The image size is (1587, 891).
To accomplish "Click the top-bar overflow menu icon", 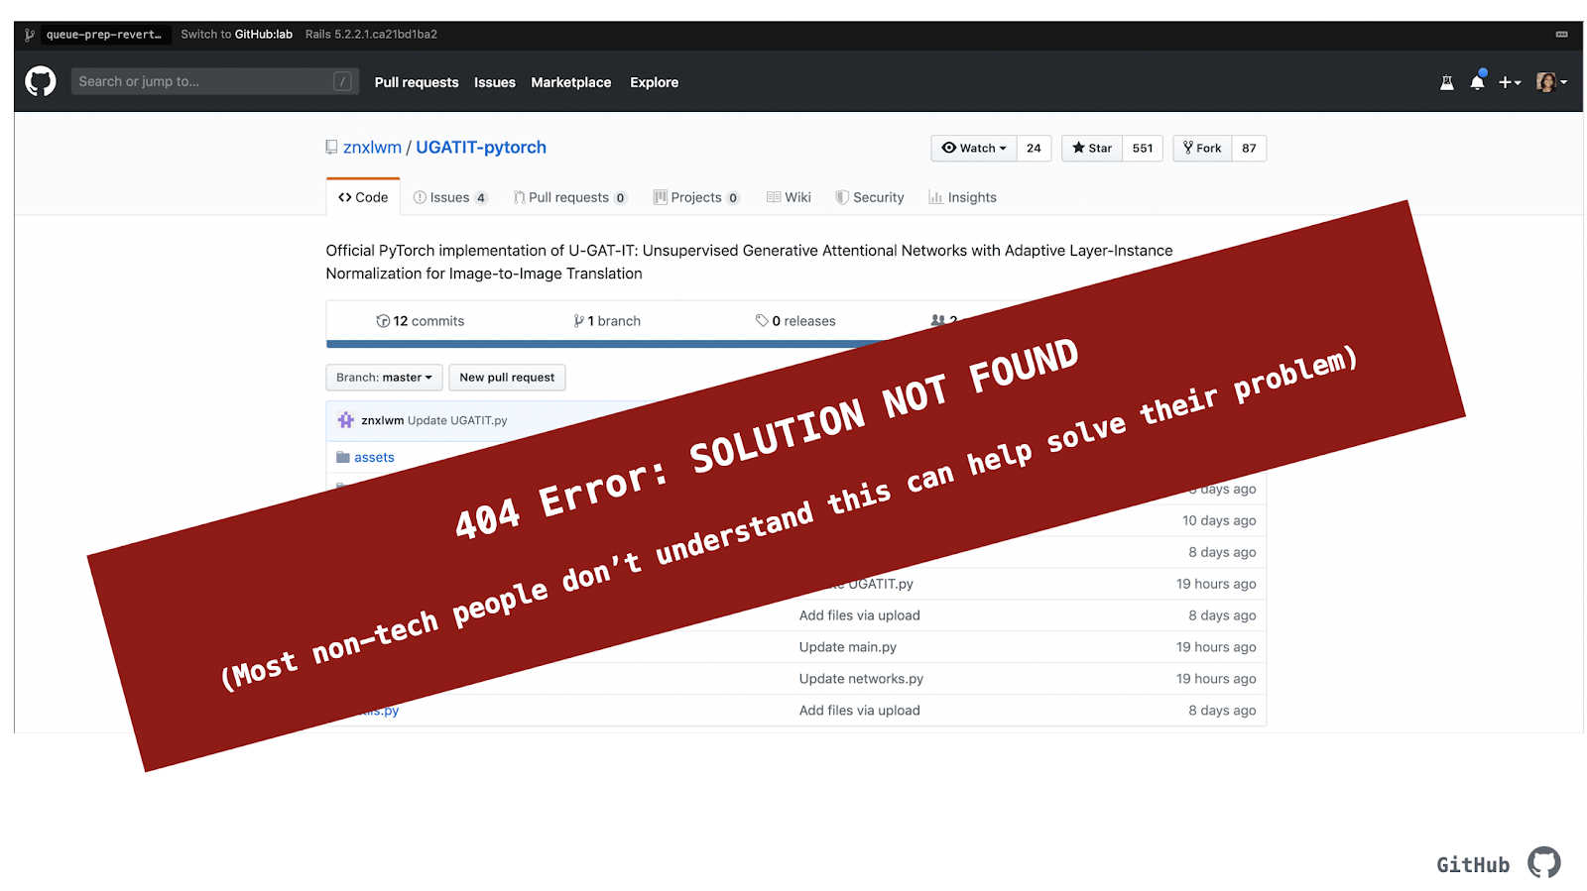I will tap(1561, 34).
